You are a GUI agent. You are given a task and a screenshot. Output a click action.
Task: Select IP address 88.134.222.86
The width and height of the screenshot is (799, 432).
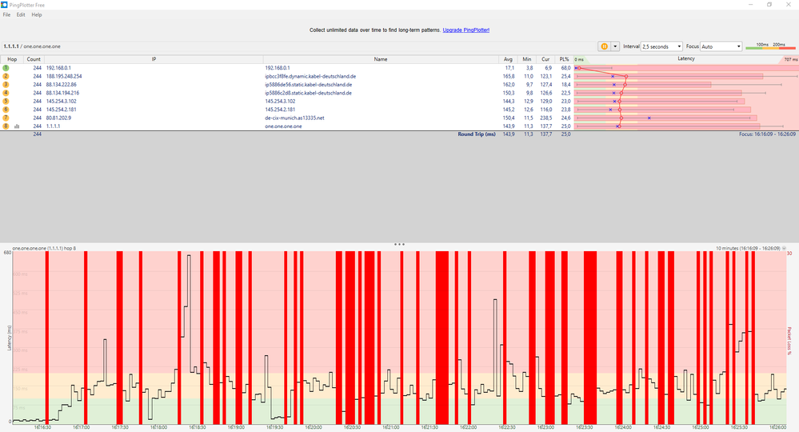coord(61,85)
